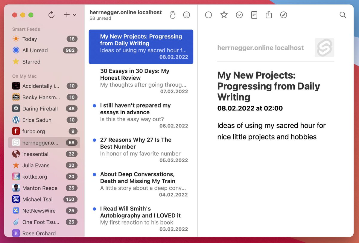The image size is (359, 243).
Task: Click the inessential globe favicon
Action: pyautogui.click(x=16, y=154)
